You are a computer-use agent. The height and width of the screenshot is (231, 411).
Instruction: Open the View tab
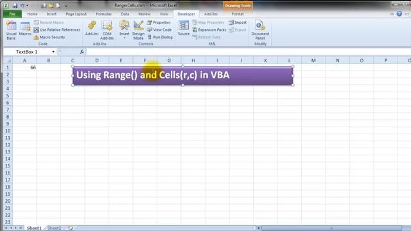164,14
